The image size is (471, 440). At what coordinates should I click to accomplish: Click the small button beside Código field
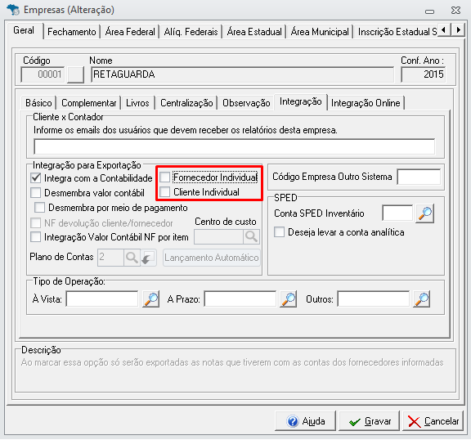coord(75,74)
